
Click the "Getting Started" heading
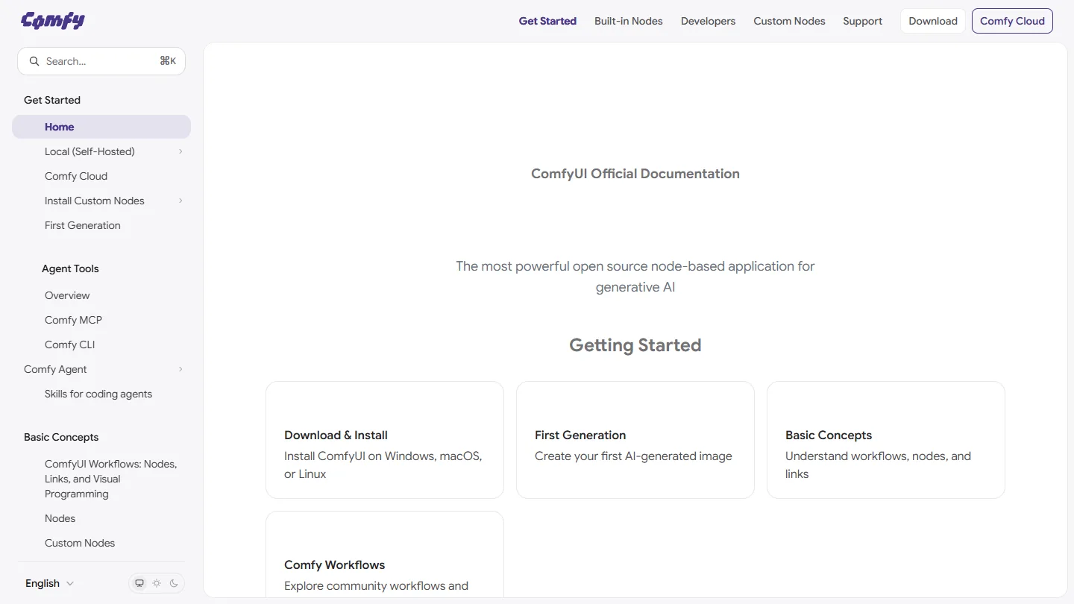tap(635, 345)
